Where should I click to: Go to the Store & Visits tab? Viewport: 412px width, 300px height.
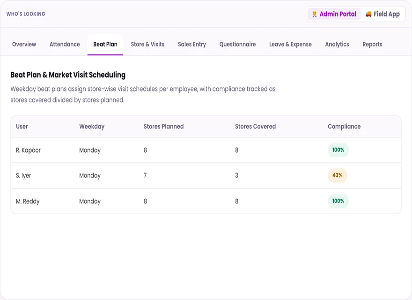coord(147,45)
